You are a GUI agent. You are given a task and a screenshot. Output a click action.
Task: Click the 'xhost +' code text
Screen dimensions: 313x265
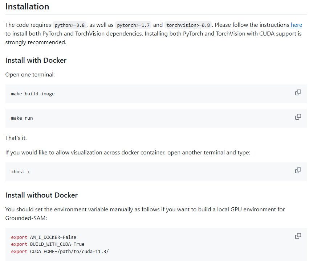[21, 172]
